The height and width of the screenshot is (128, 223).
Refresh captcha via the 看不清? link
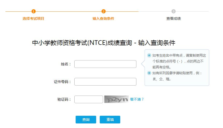(x=137, y=99)
